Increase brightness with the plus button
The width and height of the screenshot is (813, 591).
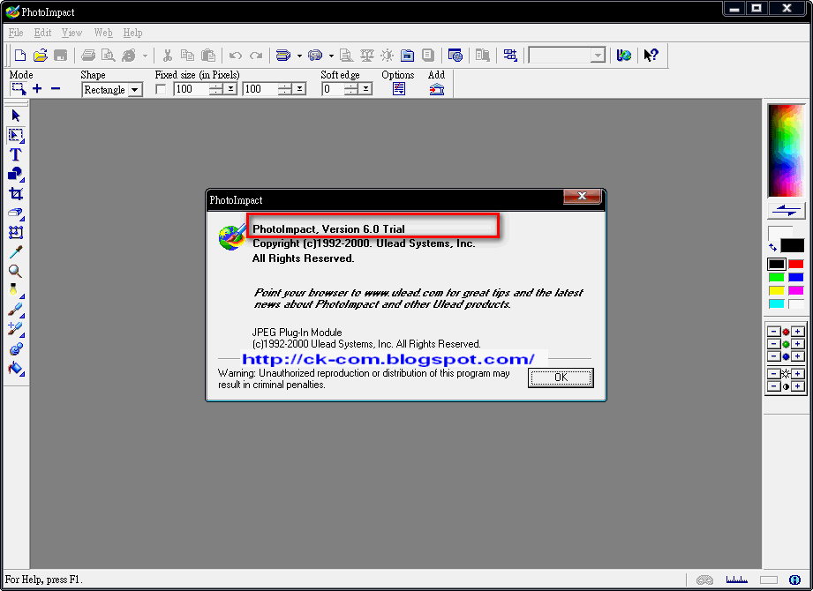click(798, 373)
